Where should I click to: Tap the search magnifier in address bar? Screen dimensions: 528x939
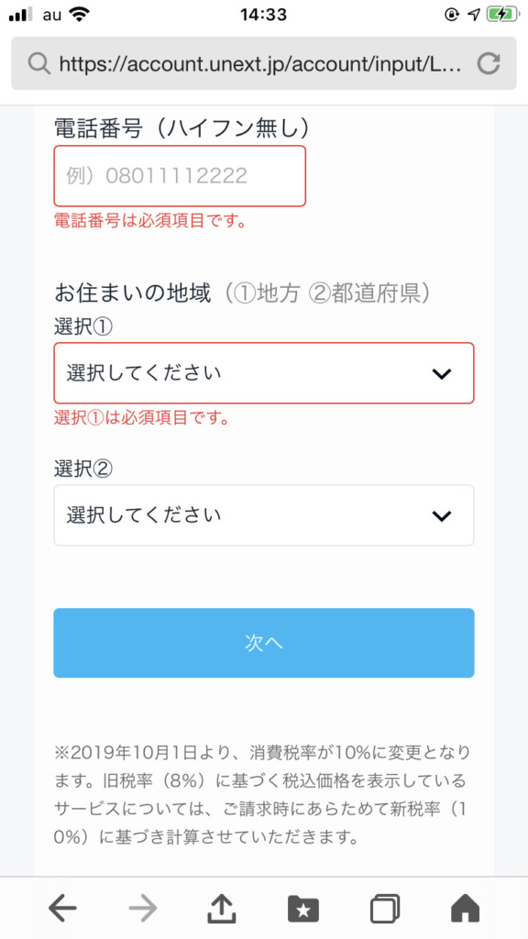click(x=38, y=63)
